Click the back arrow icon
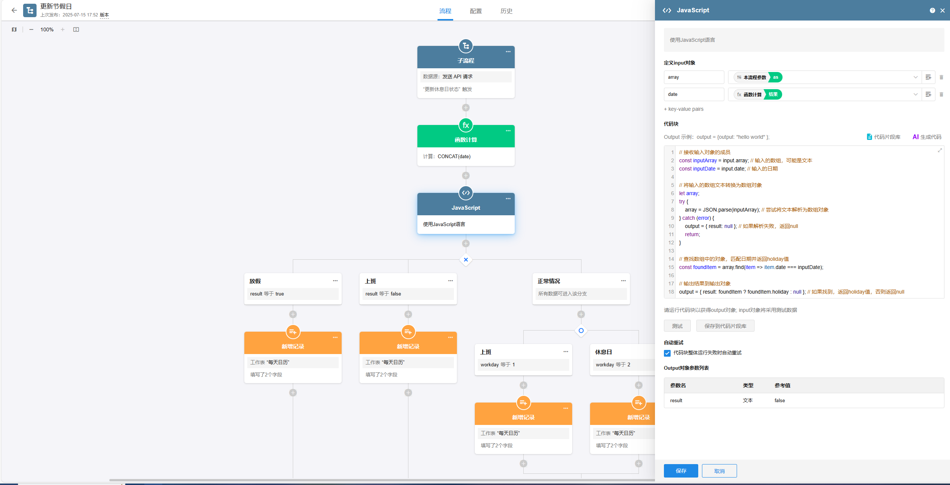Image resolution: width=950 pixels, height=485 pixels. pos(14,10)
